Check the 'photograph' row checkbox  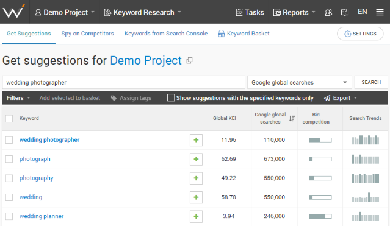(x=9, y=159)
